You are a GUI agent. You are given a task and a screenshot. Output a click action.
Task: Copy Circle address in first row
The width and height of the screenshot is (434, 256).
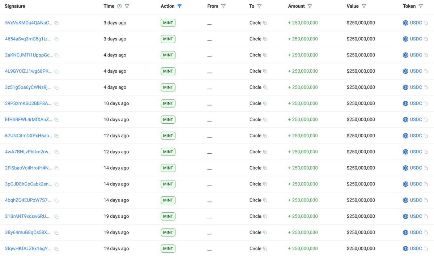(265, 23)
